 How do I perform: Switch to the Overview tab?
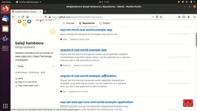click(68, 23)
